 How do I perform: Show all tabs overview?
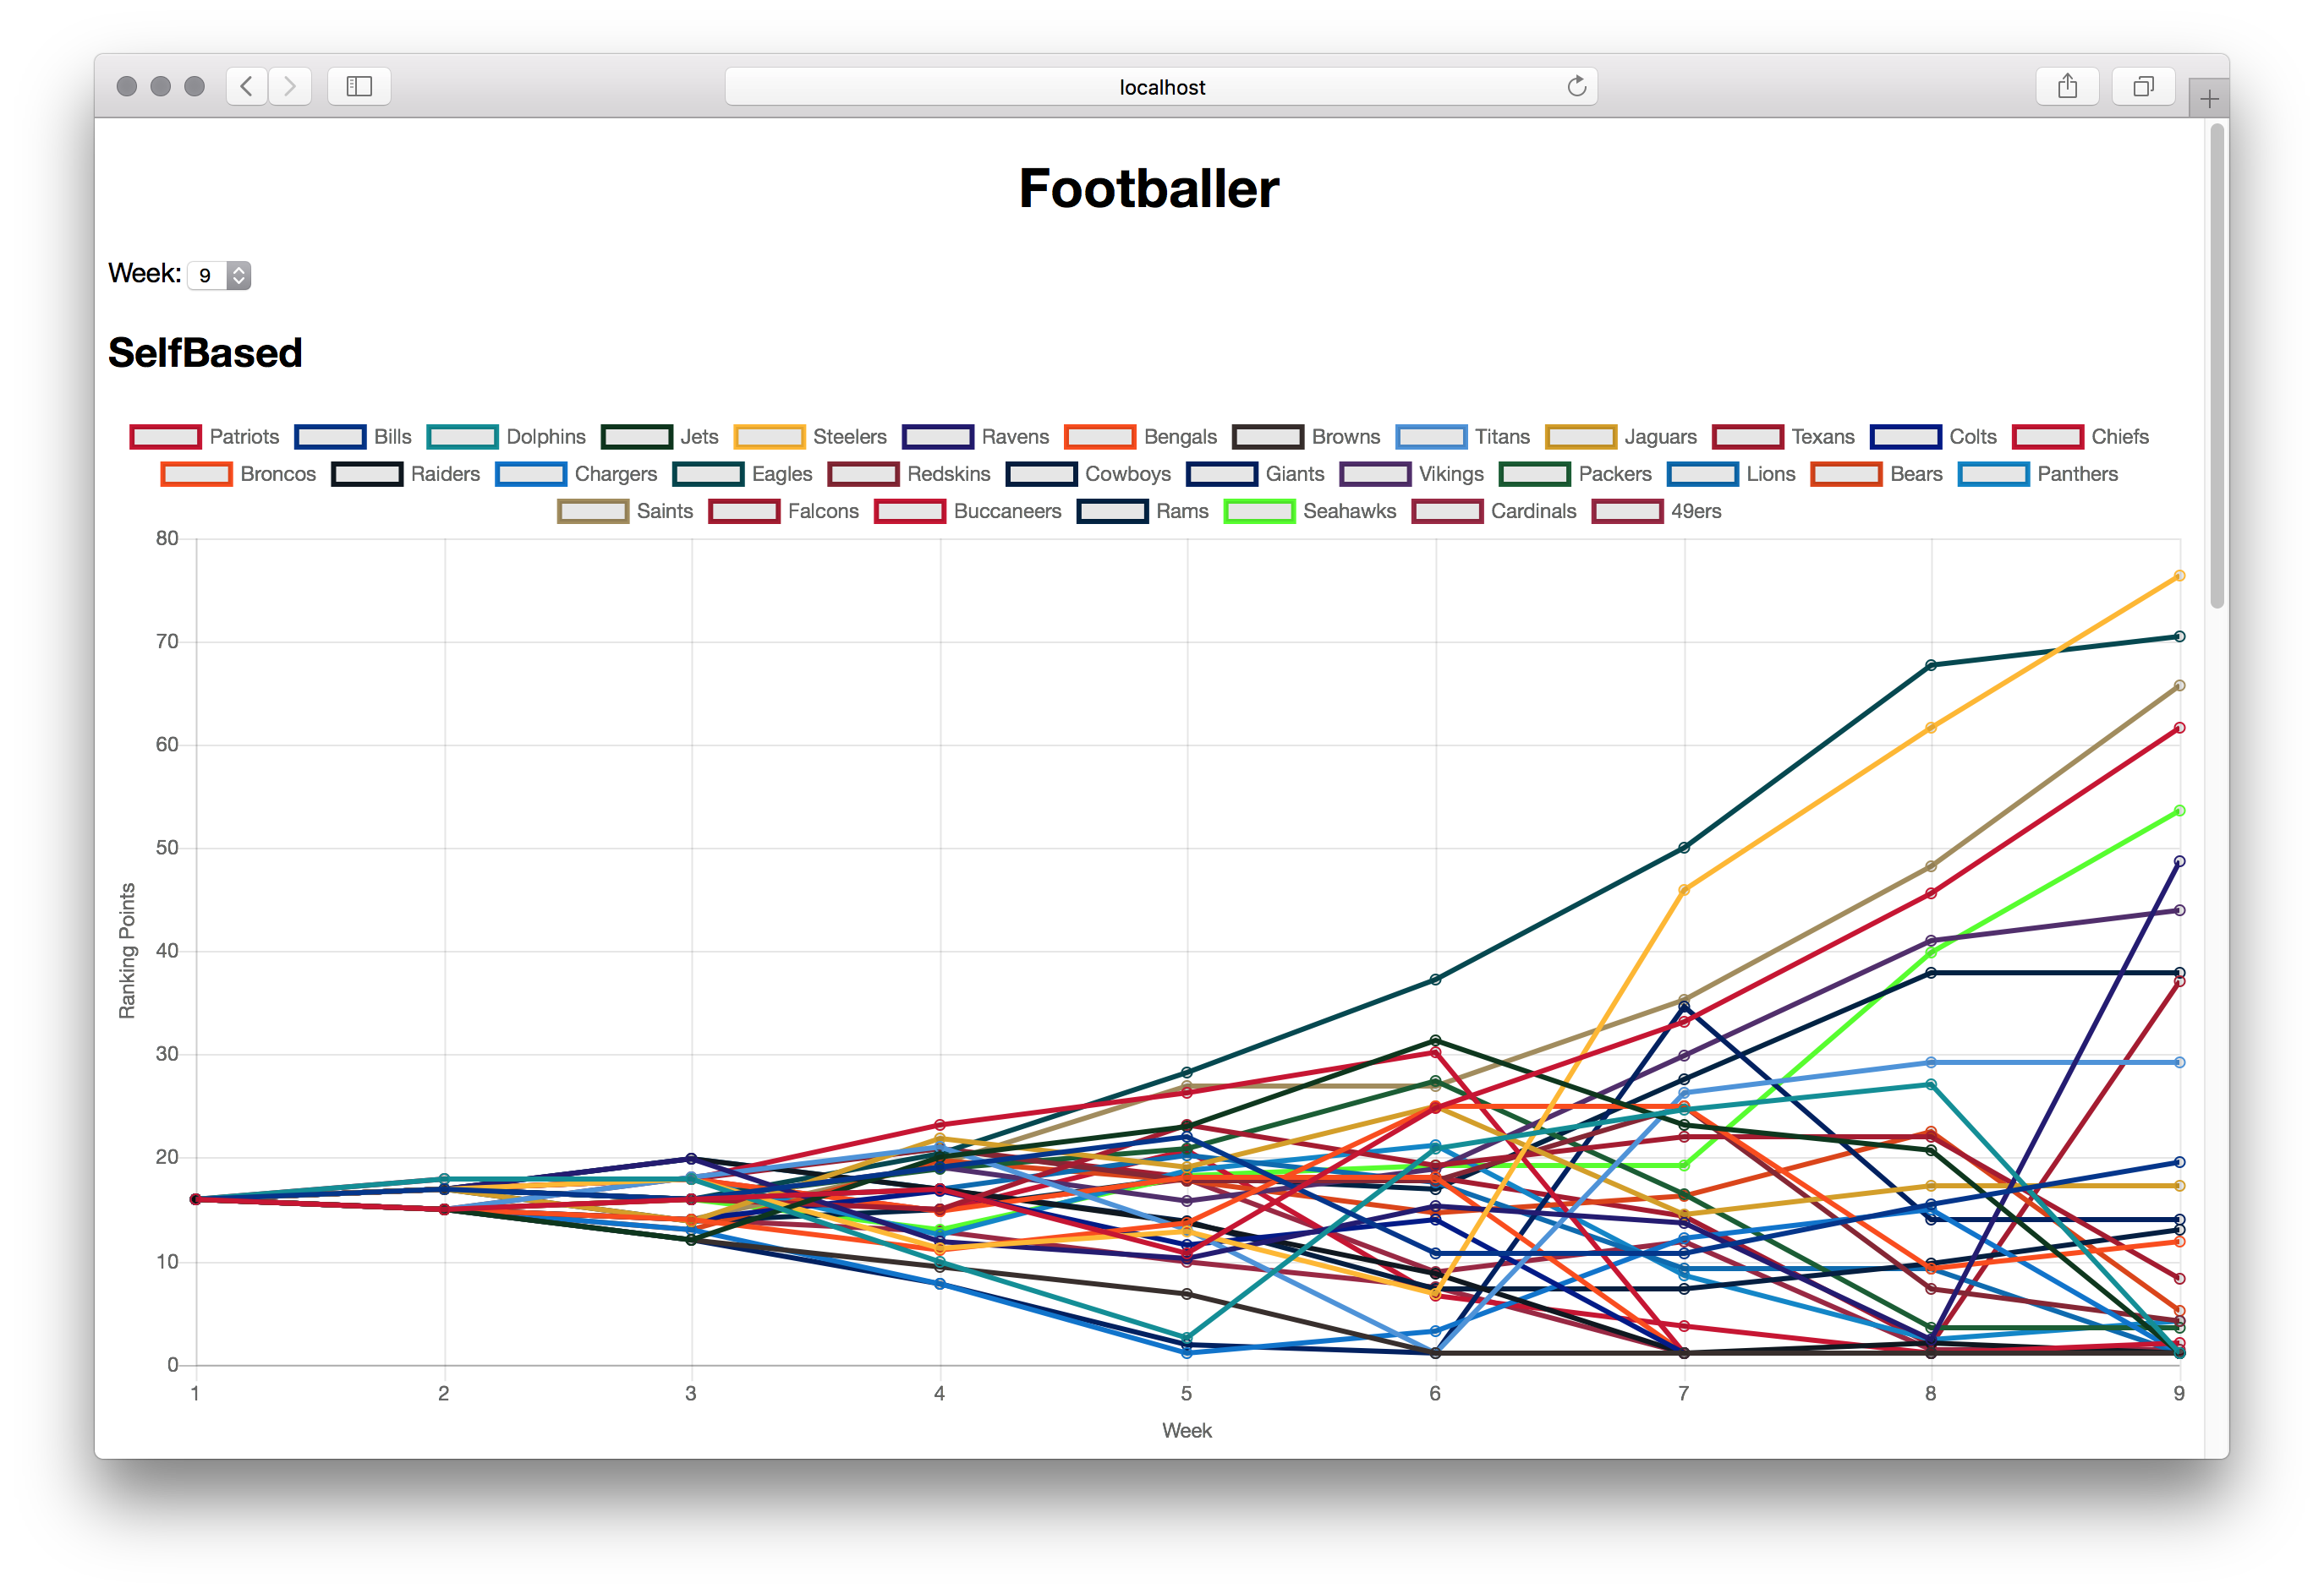click(x=2143, y=86)
